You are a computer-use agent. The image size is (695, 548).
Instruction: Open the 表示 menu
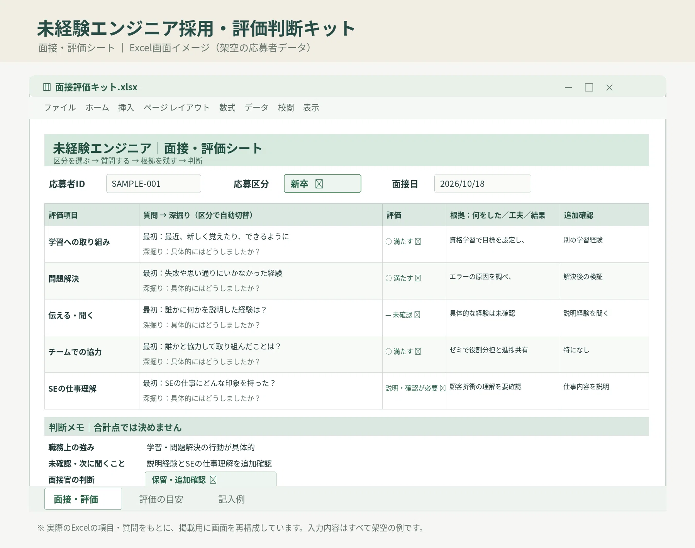[311, 108]
